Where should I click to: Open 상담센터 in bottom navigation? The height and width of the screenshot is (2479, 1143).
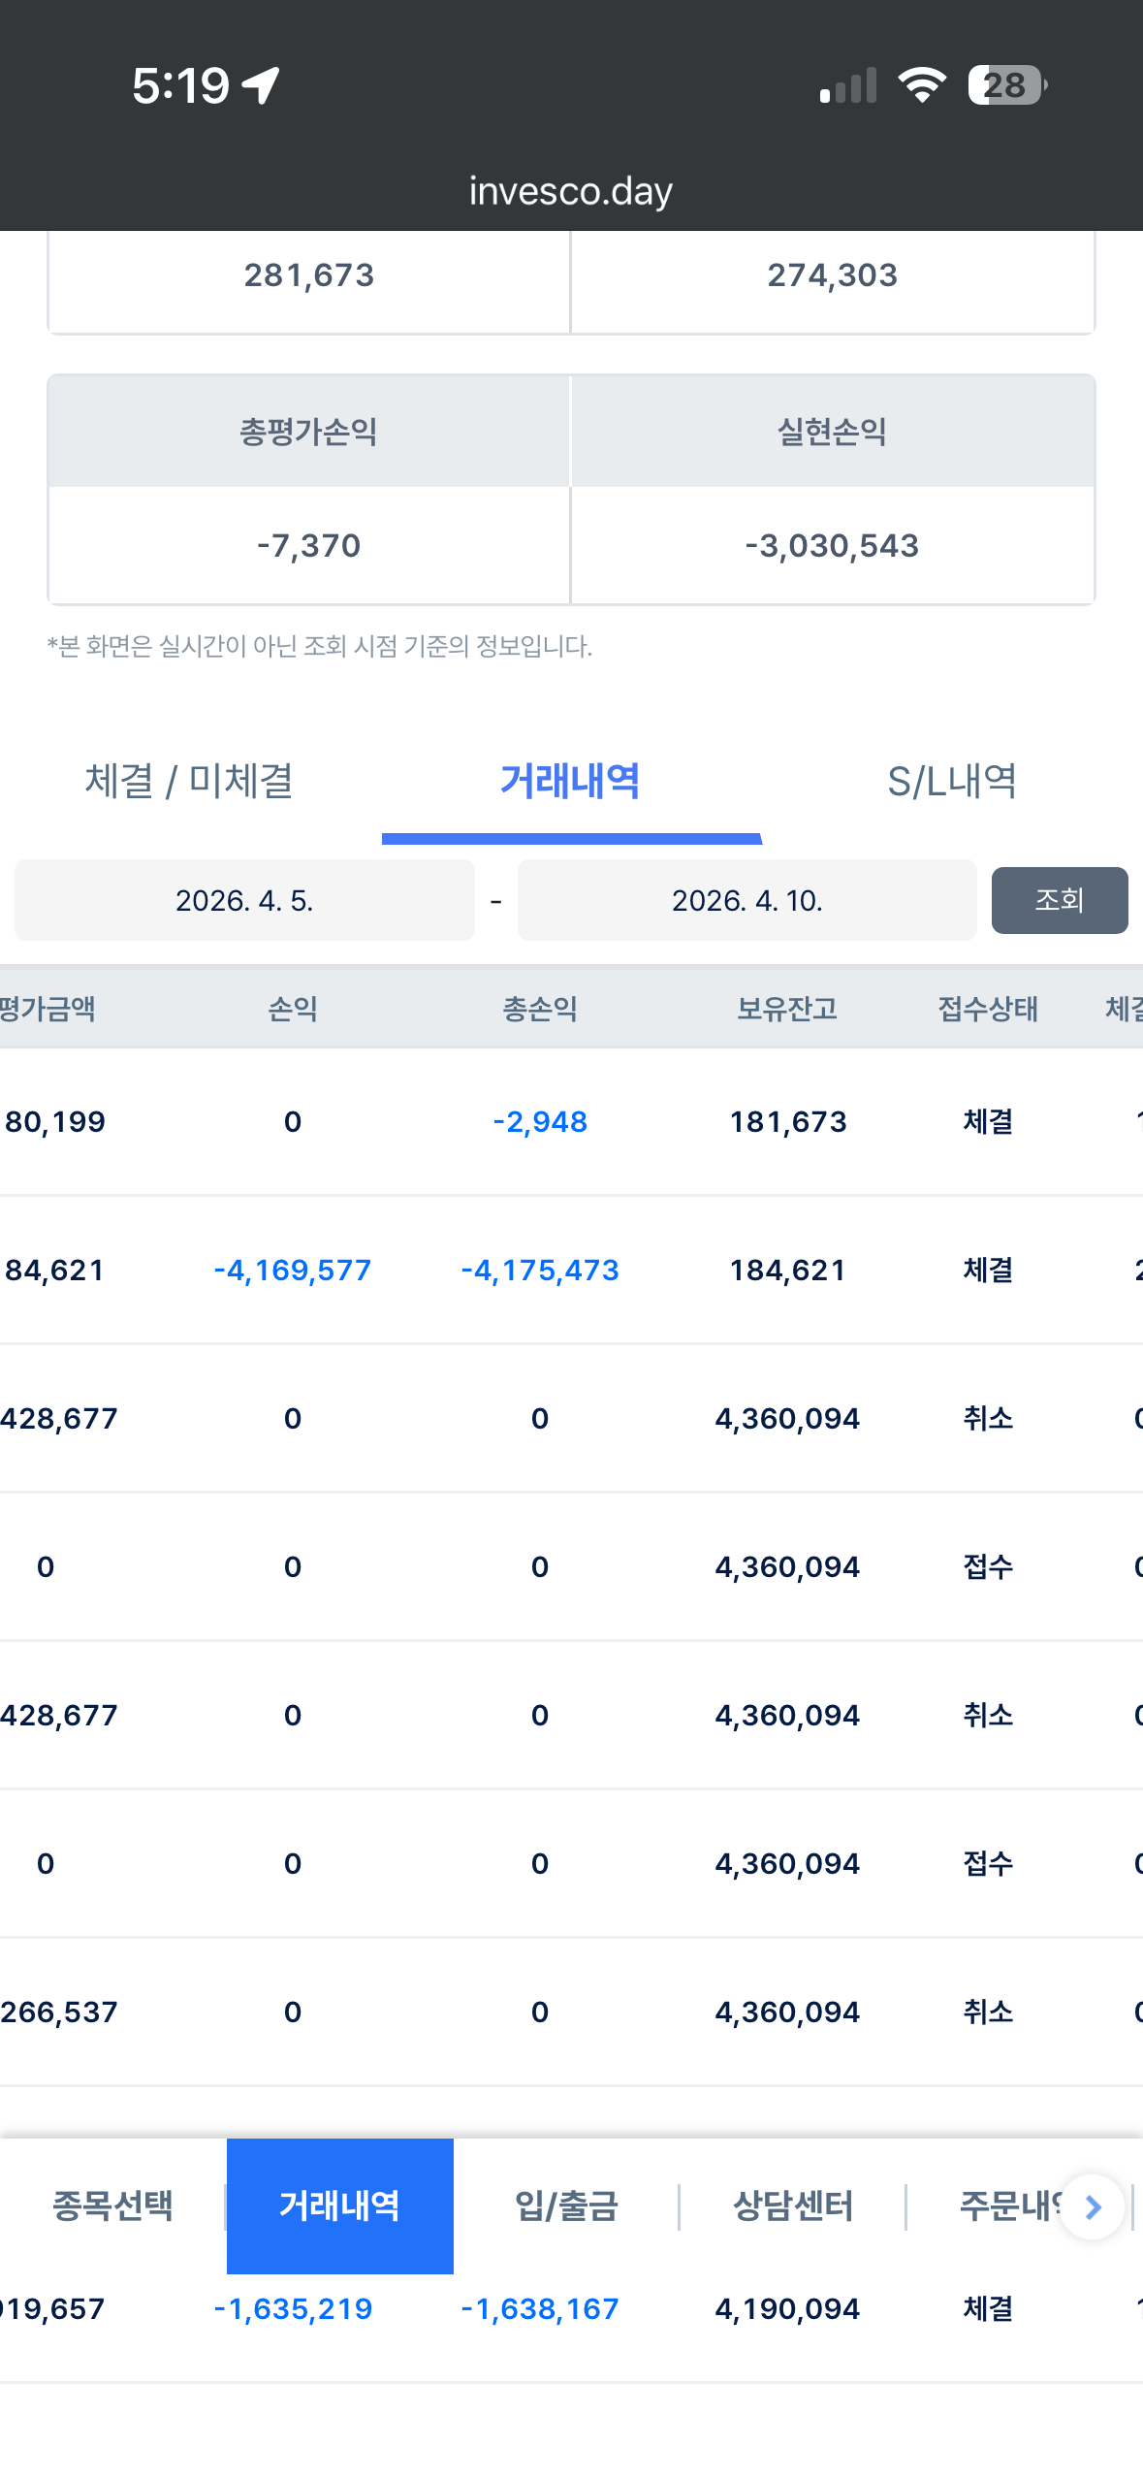click(x=793, y=2206)
